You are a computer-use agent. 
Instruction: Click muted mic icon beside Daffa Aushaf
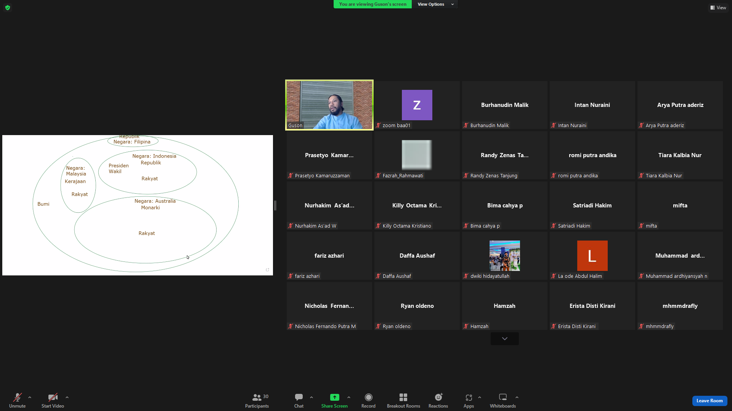[x=378, y=276]
